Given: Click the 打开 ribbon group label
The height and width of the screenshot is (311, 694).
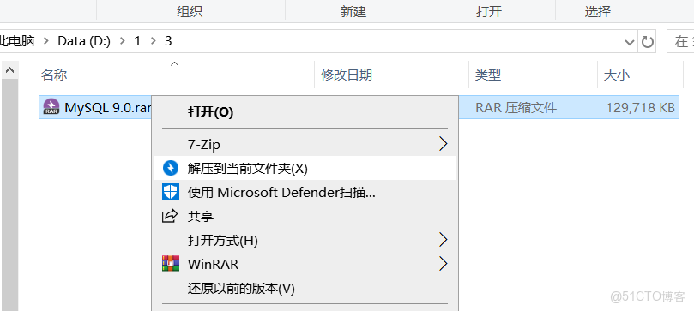Looking at the screenshot, I should (489, 11).
